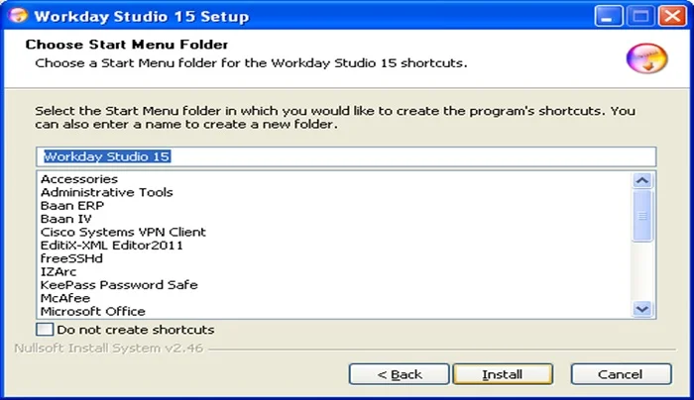Click the installer logo in the header
Viewport: 694px width, 400px height.
point(647,57)
